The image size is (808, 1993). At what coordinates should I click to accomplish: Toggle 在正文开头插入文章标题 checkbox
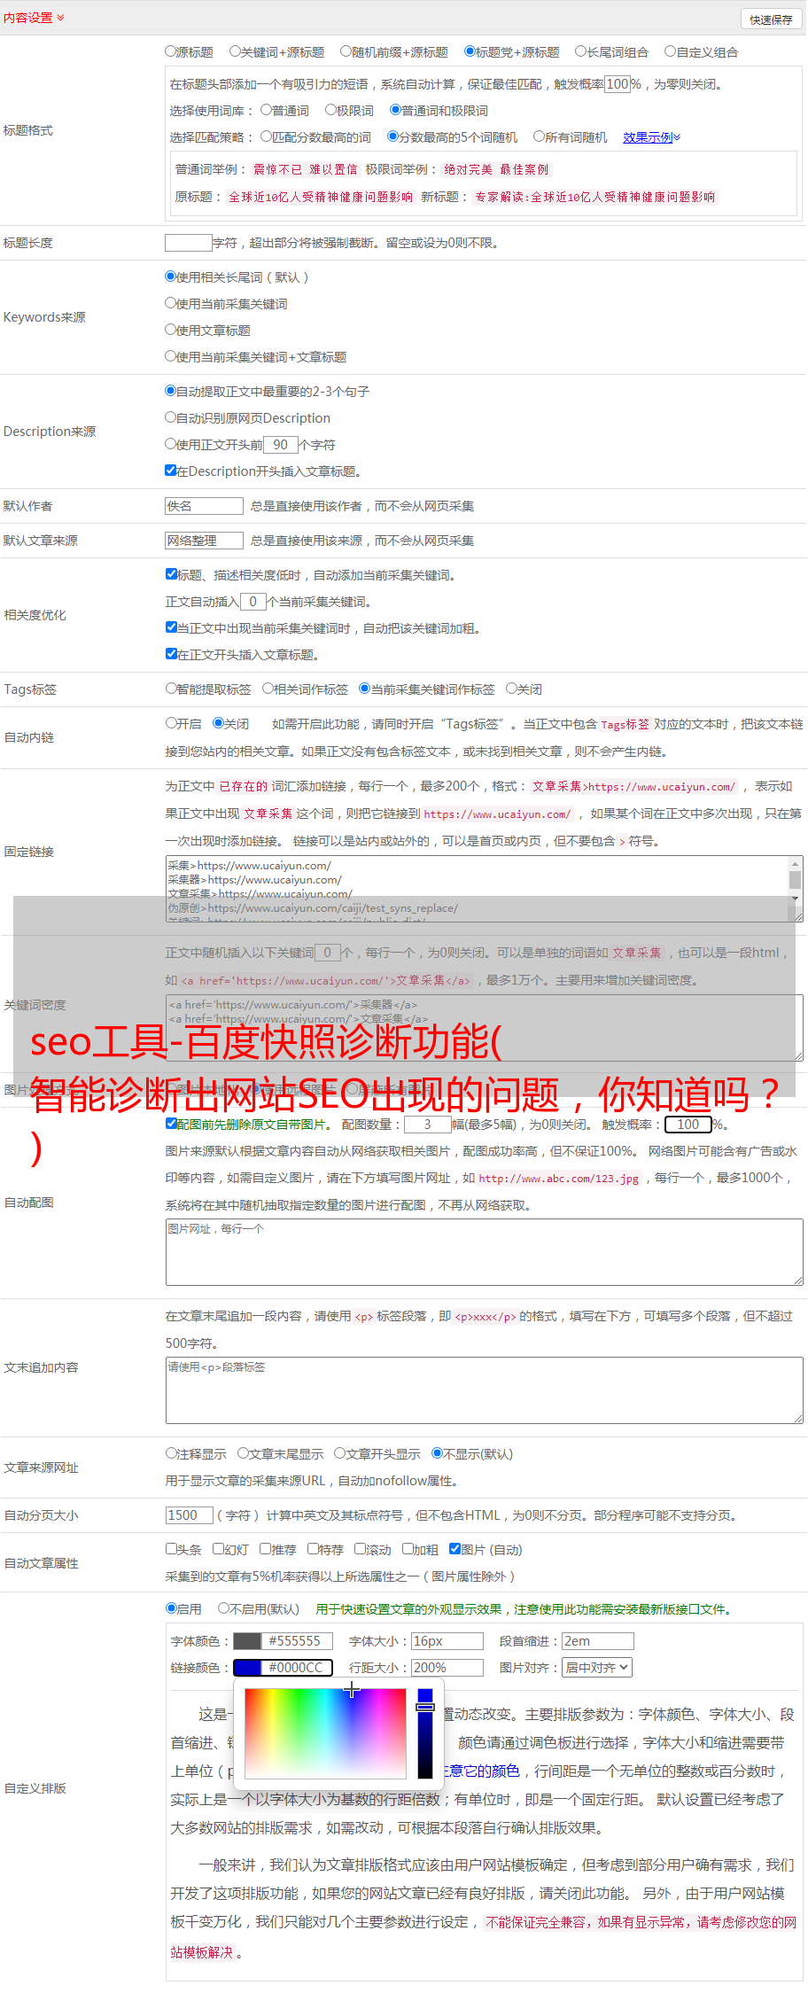[171, 654]
